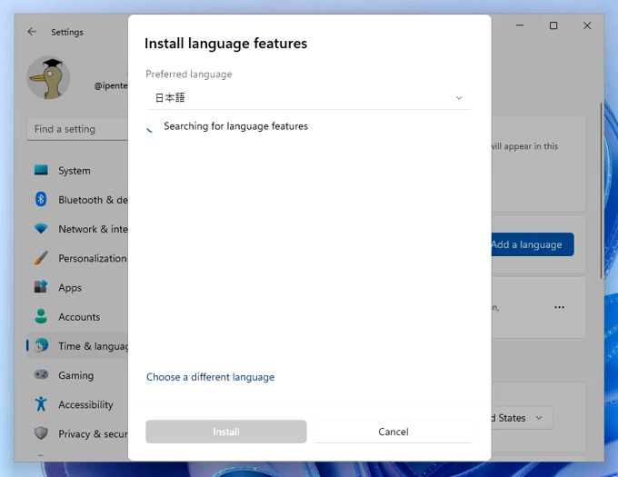
Task: Click the dropdown chevron beside 日本語
Action: click(x=459, y=98)
